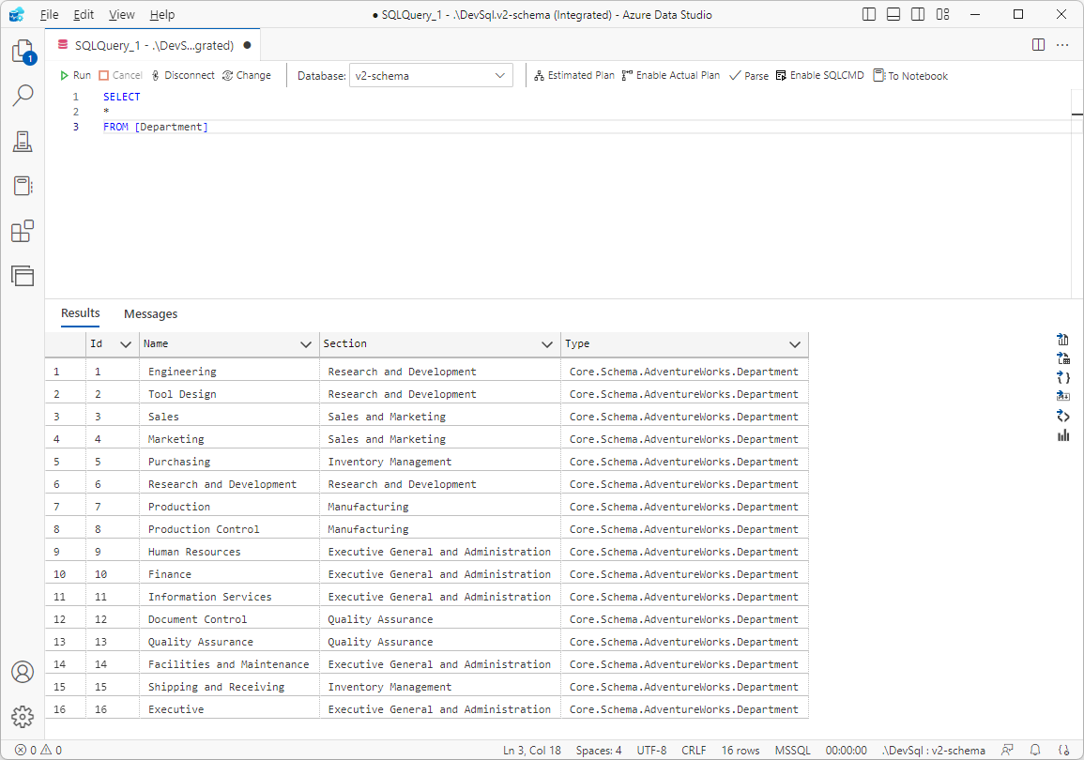Save results as CSV icon
Screen dimensions: 1084x760
click(x=1063, y=340)
